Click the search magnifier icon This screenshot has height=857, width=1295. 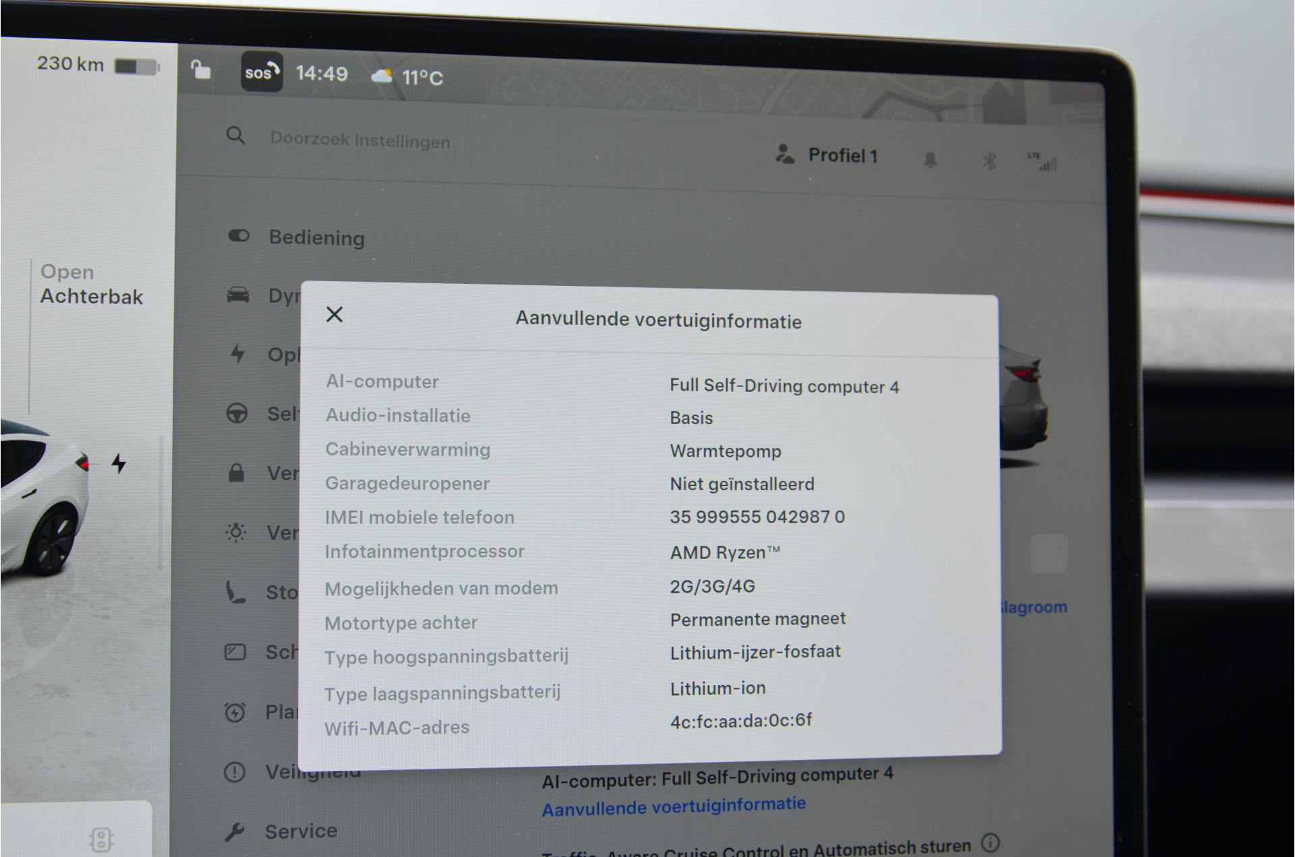[235, 135]
